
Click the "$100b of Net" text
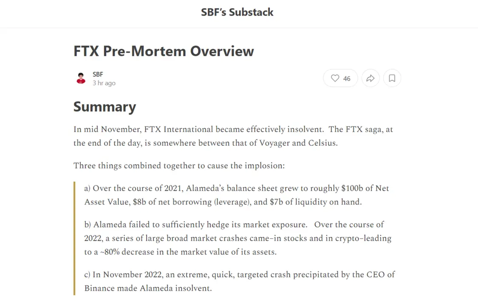point(365,188)
